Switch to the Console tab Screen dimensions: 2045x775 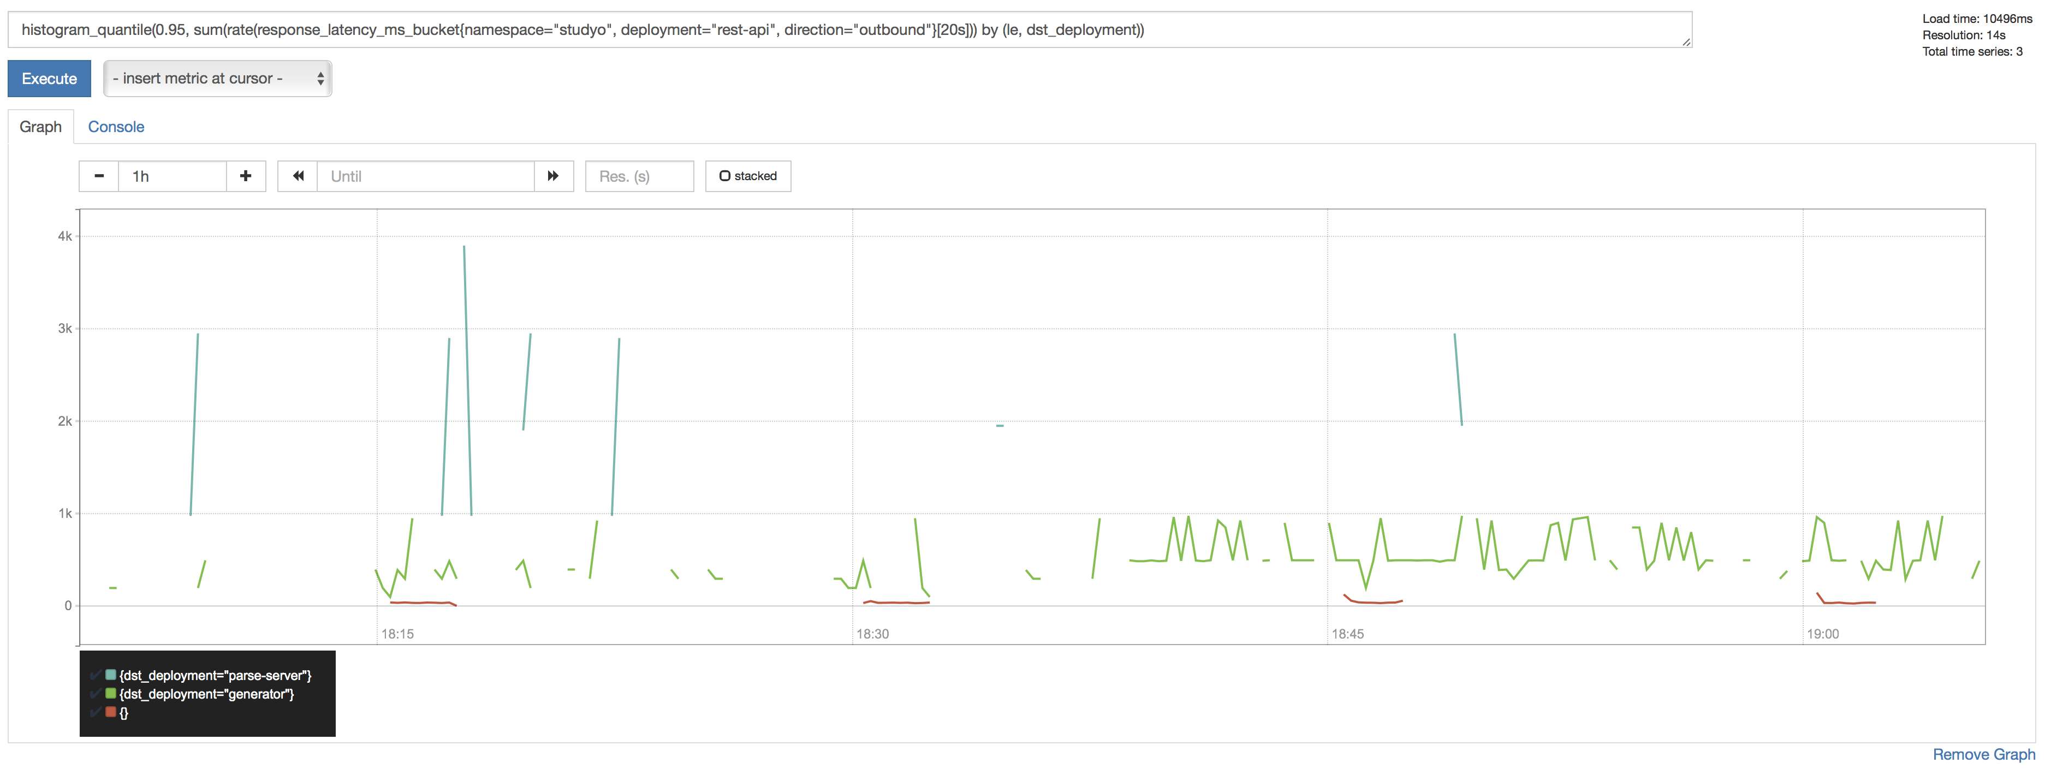tap(116, 126)
